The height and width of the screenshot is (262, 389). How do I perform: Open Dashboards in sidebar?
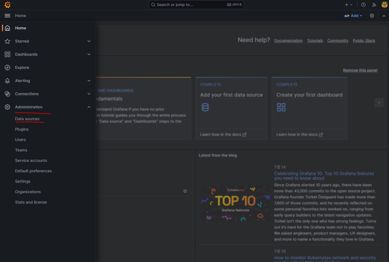26,54
